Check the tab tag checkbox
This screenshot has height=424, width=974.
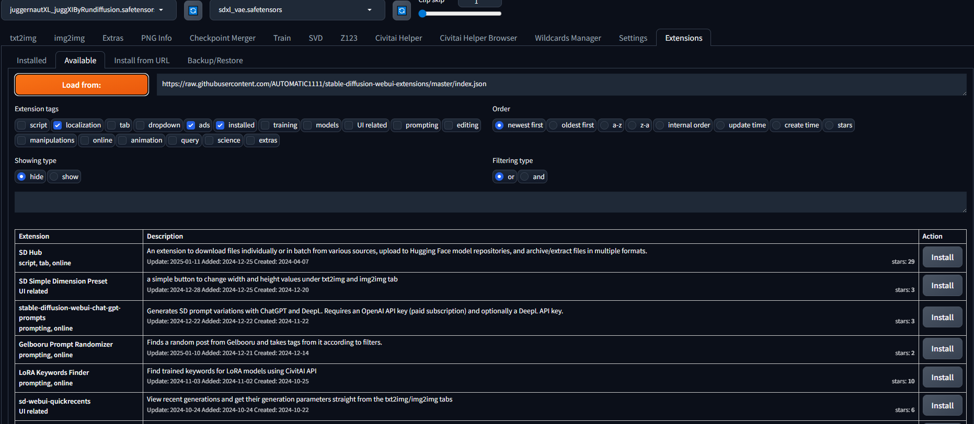(x=111, y=125)
